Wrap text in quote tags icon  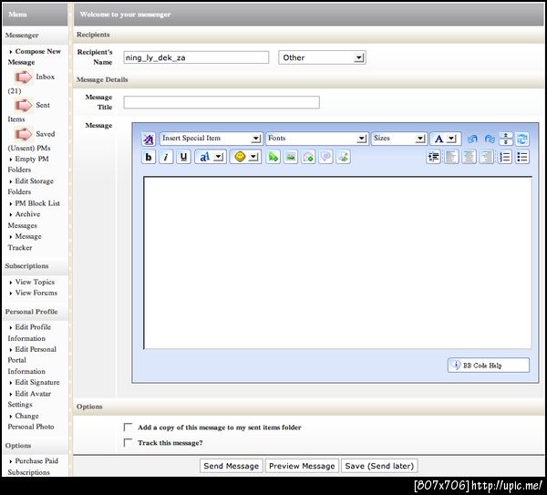[x=325, y=157]
